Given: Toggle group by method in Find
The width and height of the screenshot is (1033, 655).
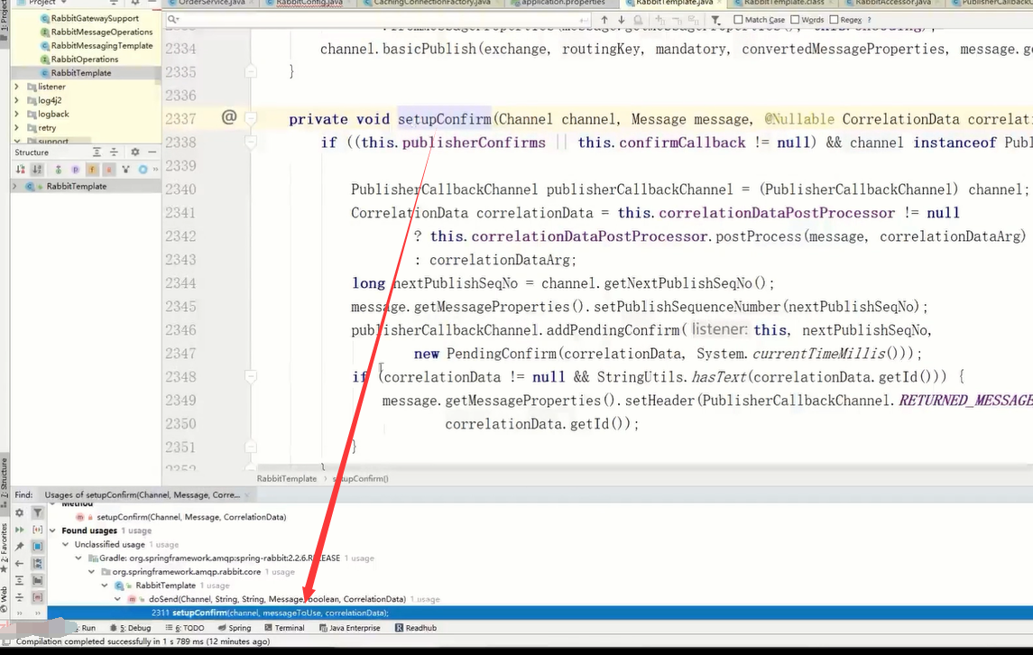Looking at the screenshot, I should click(x=38, y=597).
